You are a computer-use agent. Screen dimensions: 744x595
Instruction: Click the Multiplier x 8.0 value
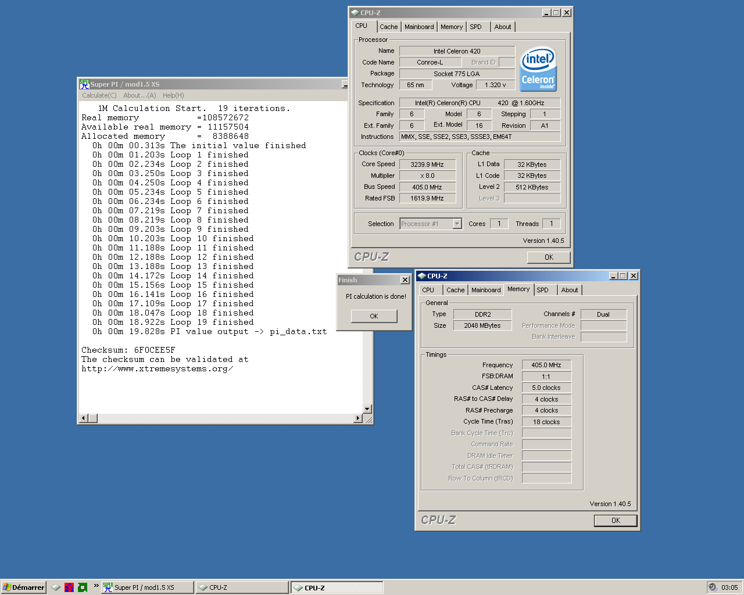(427, 175)
